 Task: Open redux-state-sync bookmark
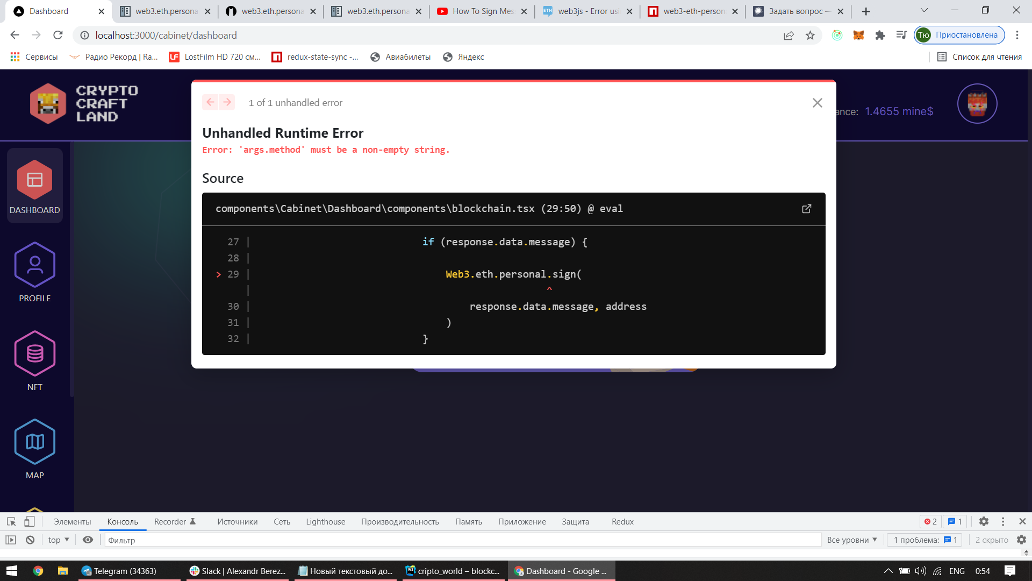315,57
